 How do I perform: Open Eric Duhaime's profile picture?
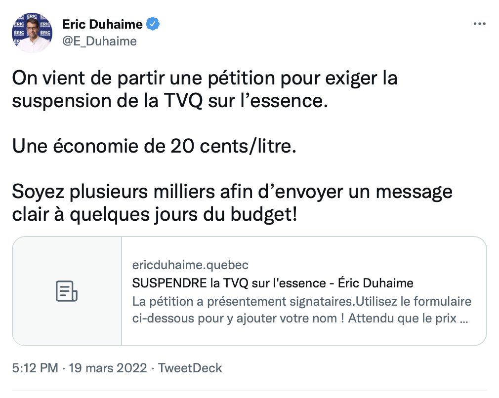tap(32, 33)
